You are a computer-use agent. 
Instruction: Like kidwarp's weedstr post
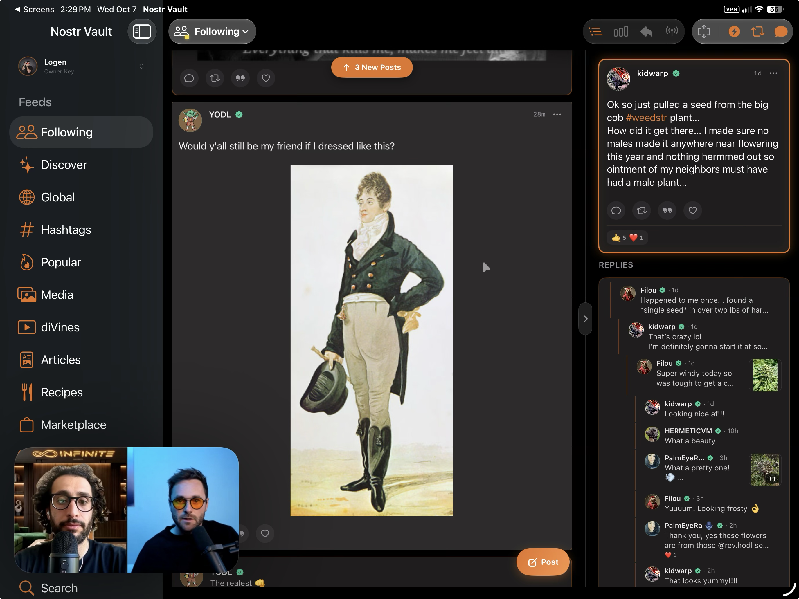692,210
